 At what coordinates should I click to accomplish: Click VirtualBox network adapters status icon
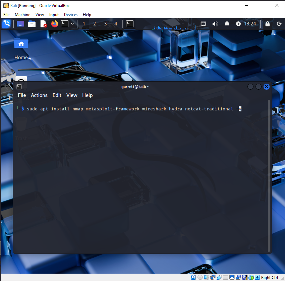click(x=213, y=277)
